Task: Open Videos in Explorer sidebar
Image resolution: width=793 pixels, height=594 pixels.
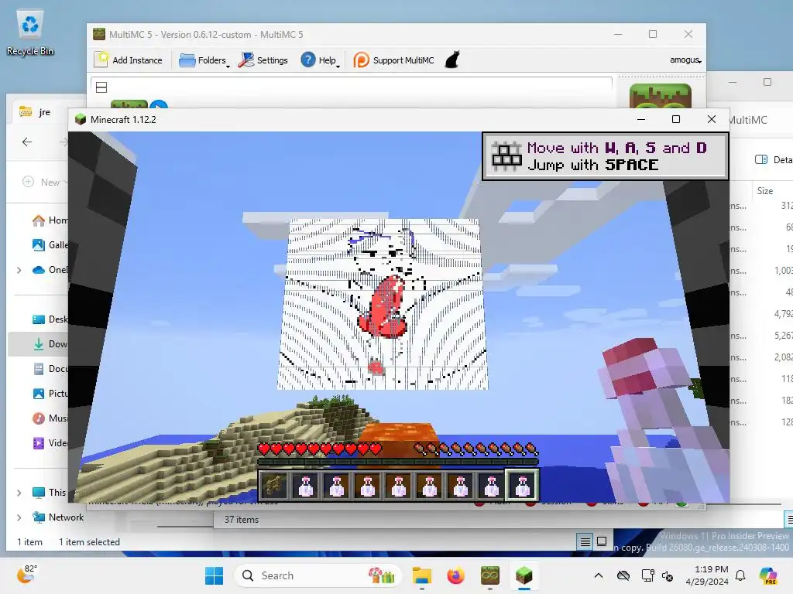Action: tap(50, 443)
